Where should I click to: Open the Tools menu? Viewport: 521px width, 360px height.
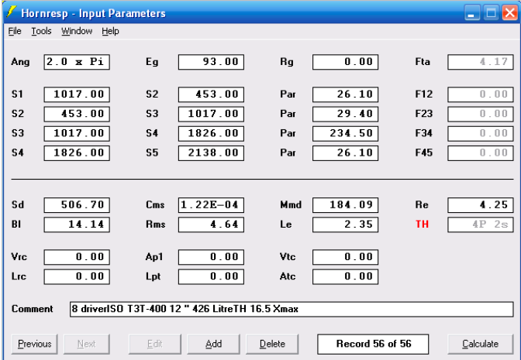click(41, 31)
